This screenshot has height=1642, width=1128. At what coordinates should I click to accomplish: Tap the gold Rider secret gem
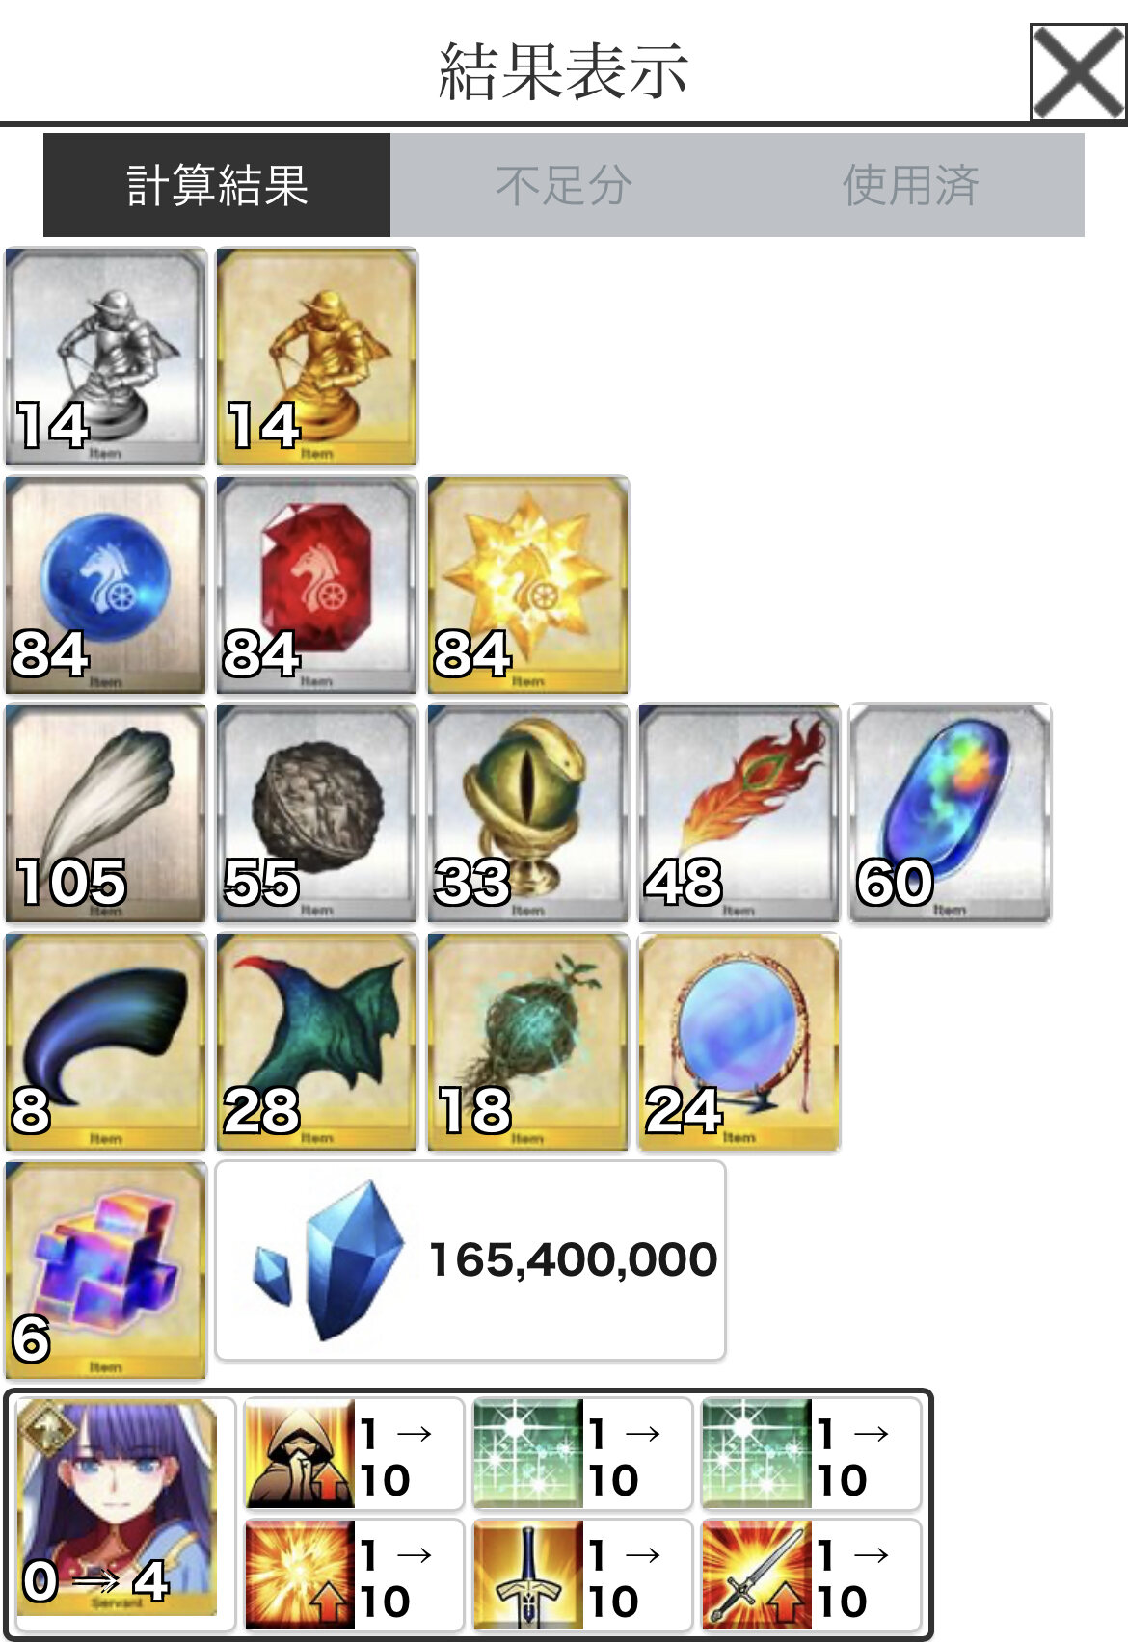click(528, 585)
